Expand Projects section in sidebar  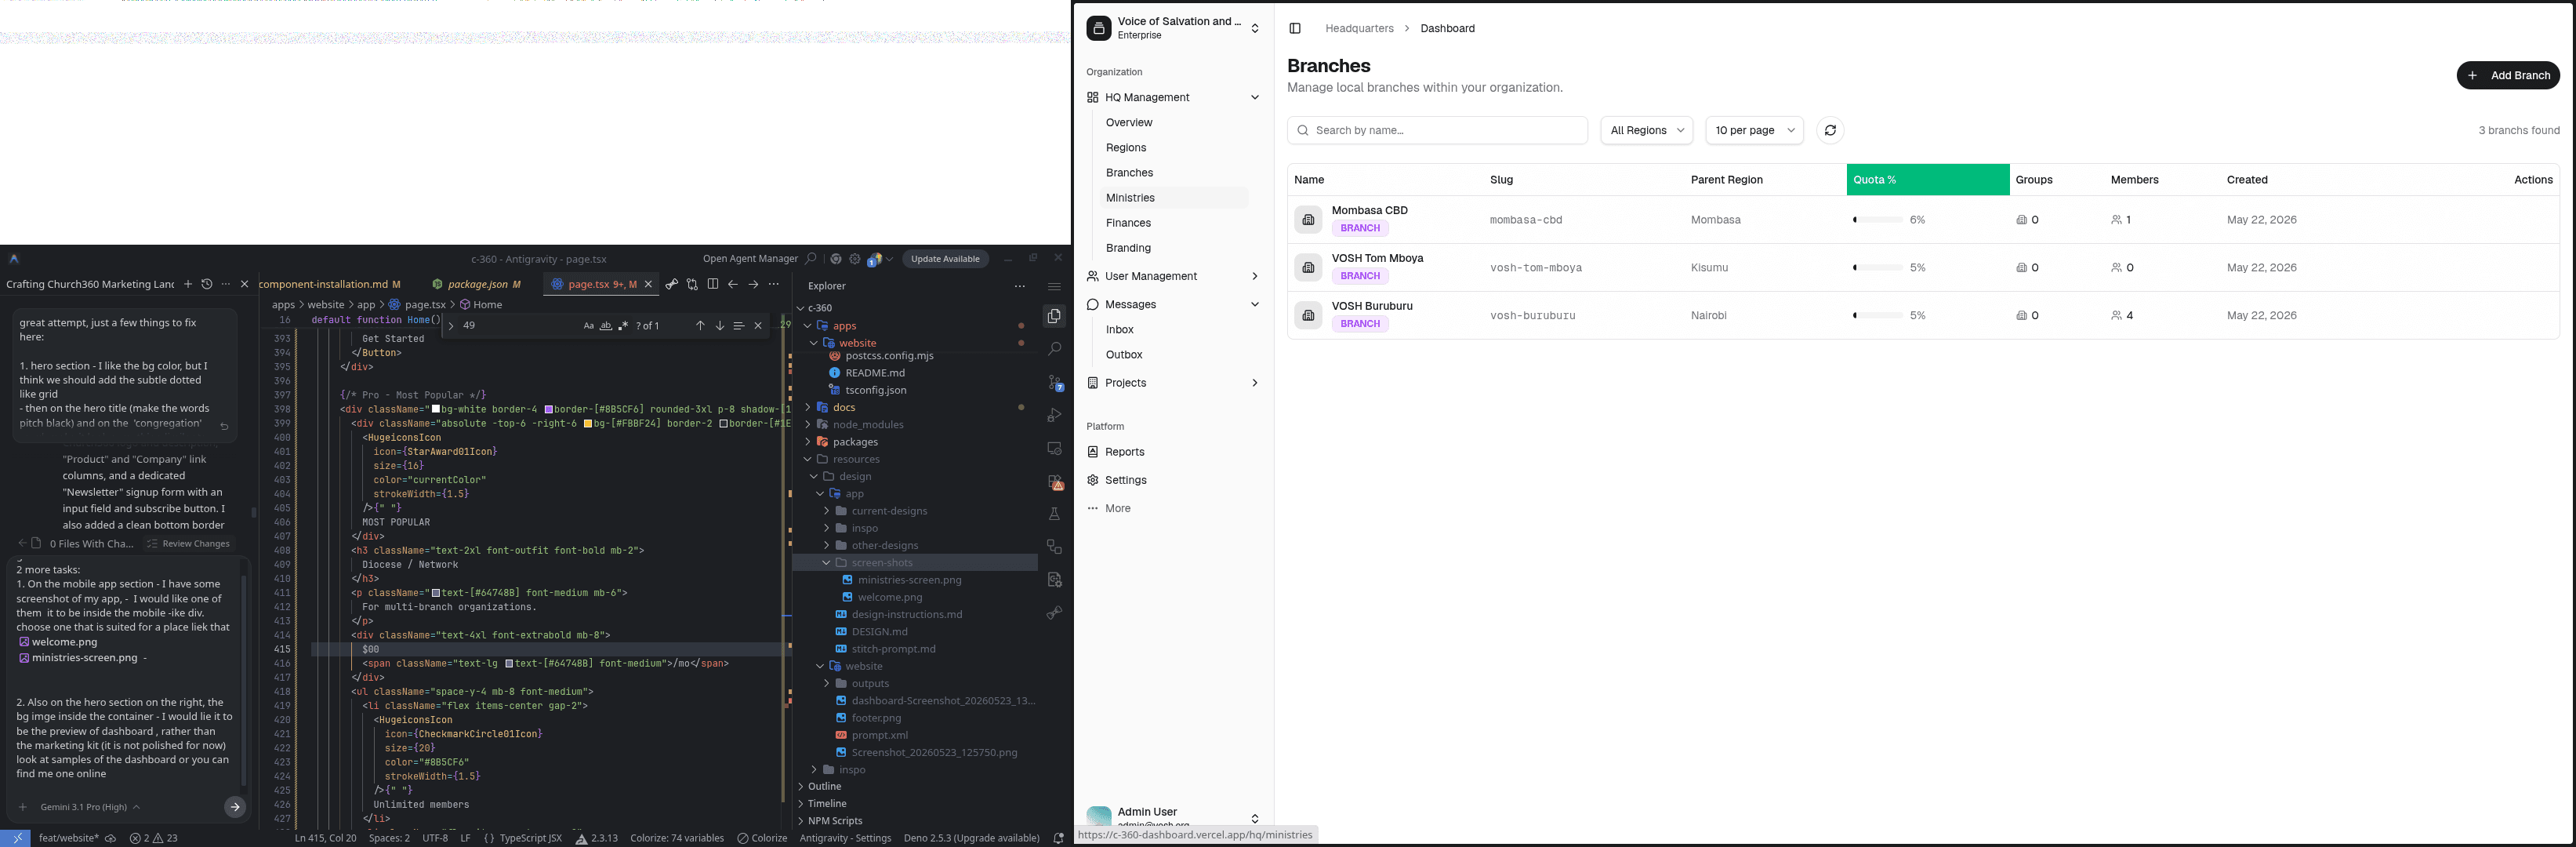click(1173, 383)
